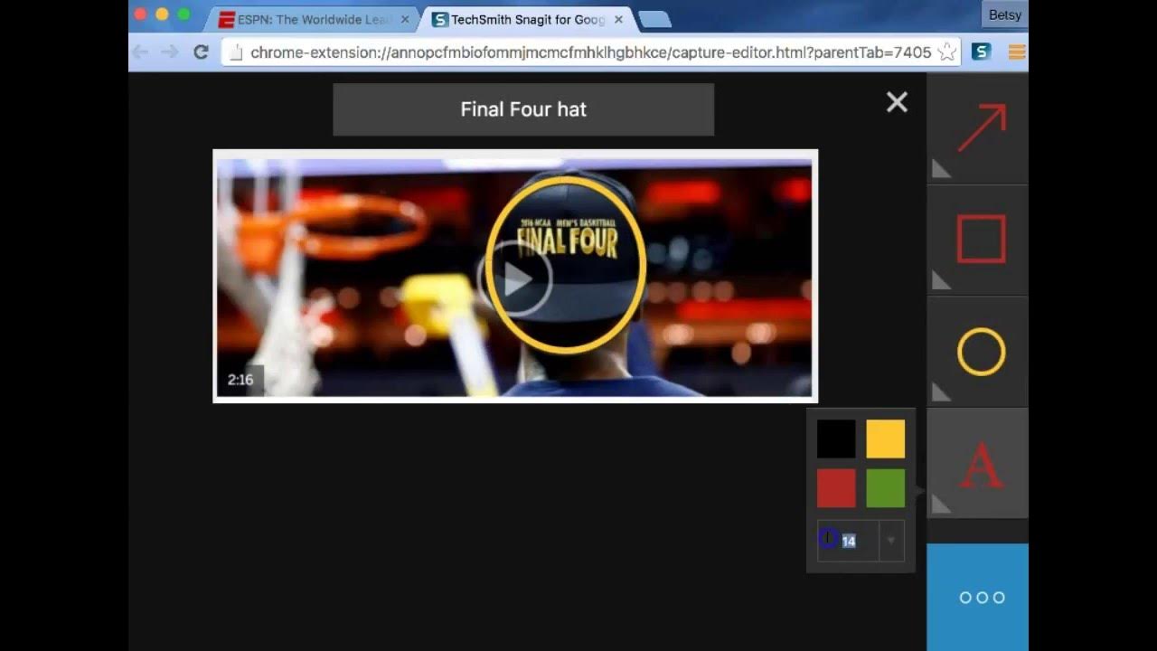Click the font size field showing 14
Screen dimensions: 1157x651
(x=848, y=541)
